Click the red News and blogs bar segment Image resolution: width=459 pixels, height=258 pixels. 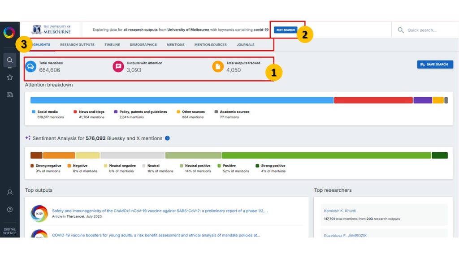(x=373, y=100)
